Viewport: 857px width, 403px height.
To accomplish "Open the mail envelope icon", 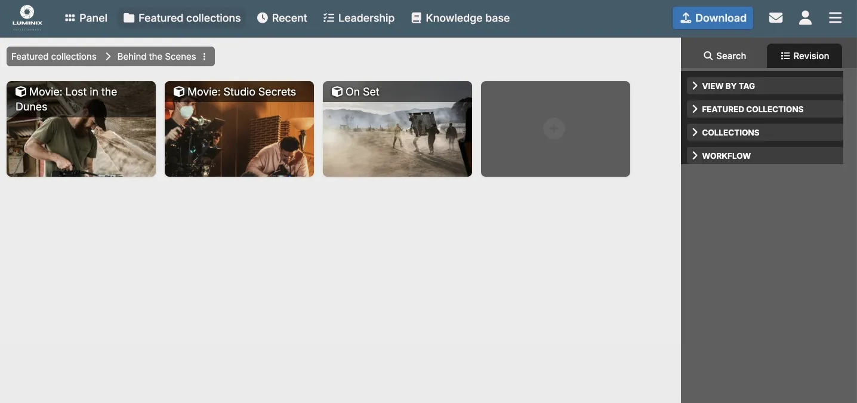I will pyautogui.click(x=775, y=17).
